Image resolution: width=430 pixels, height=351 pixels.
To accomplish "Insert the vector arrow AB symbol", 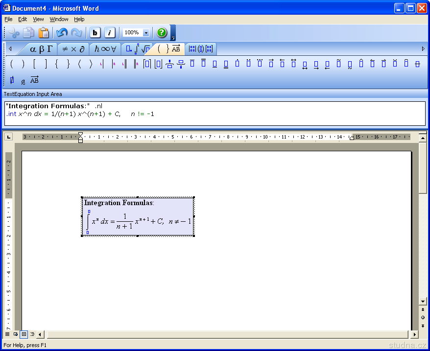I will click(x=34, y=80).
